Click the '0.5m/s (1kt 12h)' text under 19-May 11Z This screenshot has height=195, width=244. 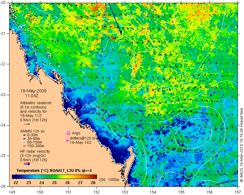point(34,120)
